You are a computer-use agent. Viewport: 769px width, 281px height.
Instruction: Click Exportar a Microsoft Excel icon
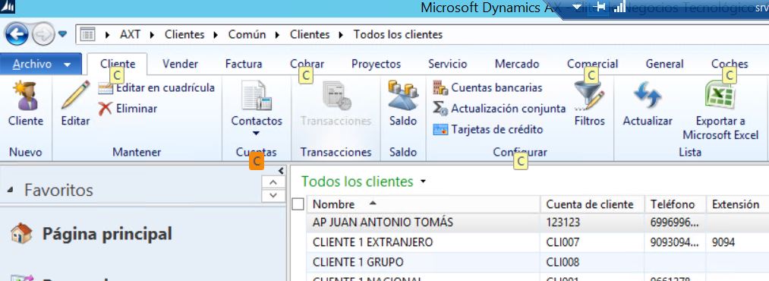point(720,95)
